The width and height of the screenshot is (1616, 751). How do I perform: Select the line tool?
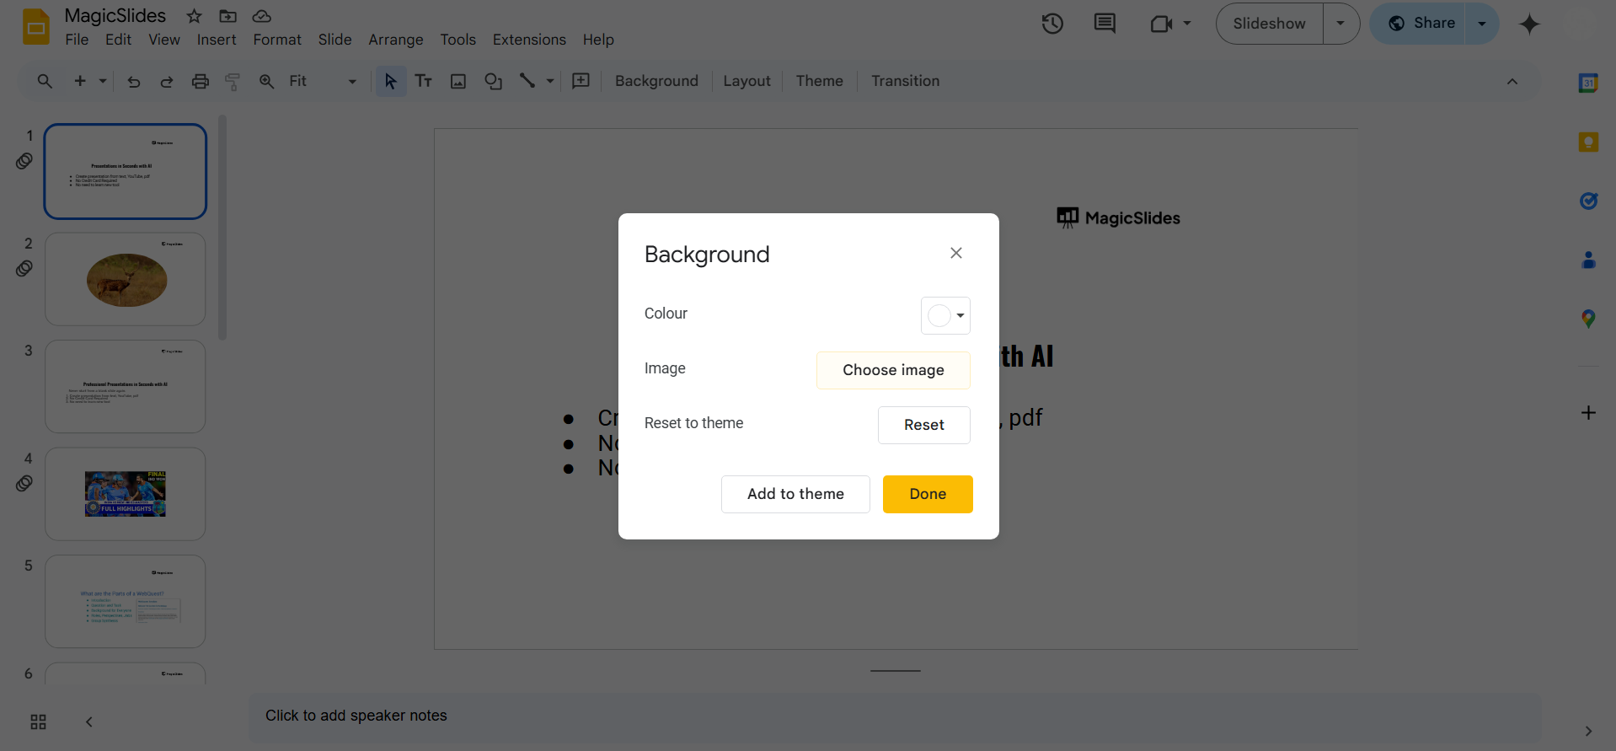(x=527, y=81)
